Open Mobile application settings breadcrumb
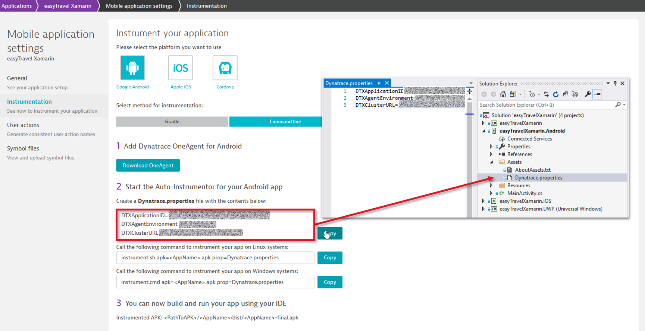This screenshot has height=331, width=645. coord(139,6)
